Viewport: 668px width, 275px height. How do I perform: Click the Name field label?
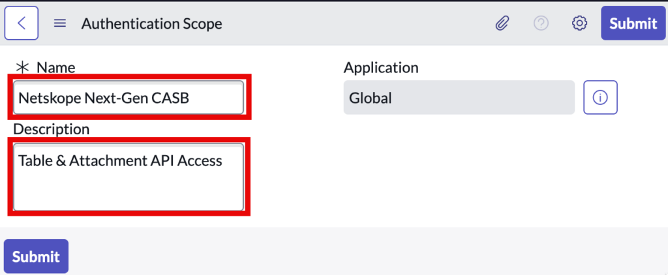(x=56, y=67)
